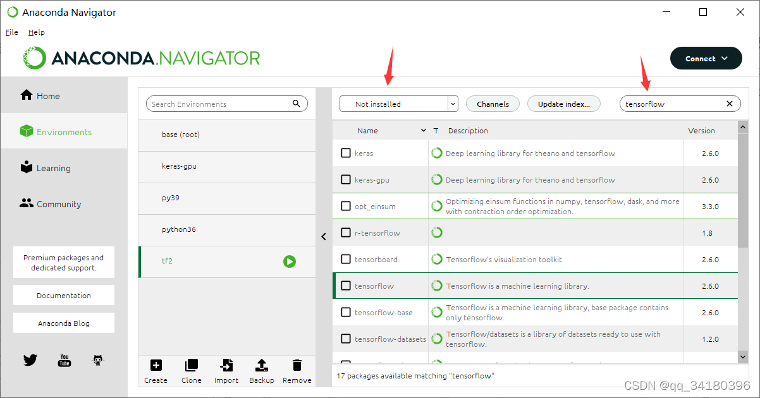Image resolution: width=760 pixels, height=398 pixels.
Task: Check the keras package checkbox
Action: (x=346, y=153)
